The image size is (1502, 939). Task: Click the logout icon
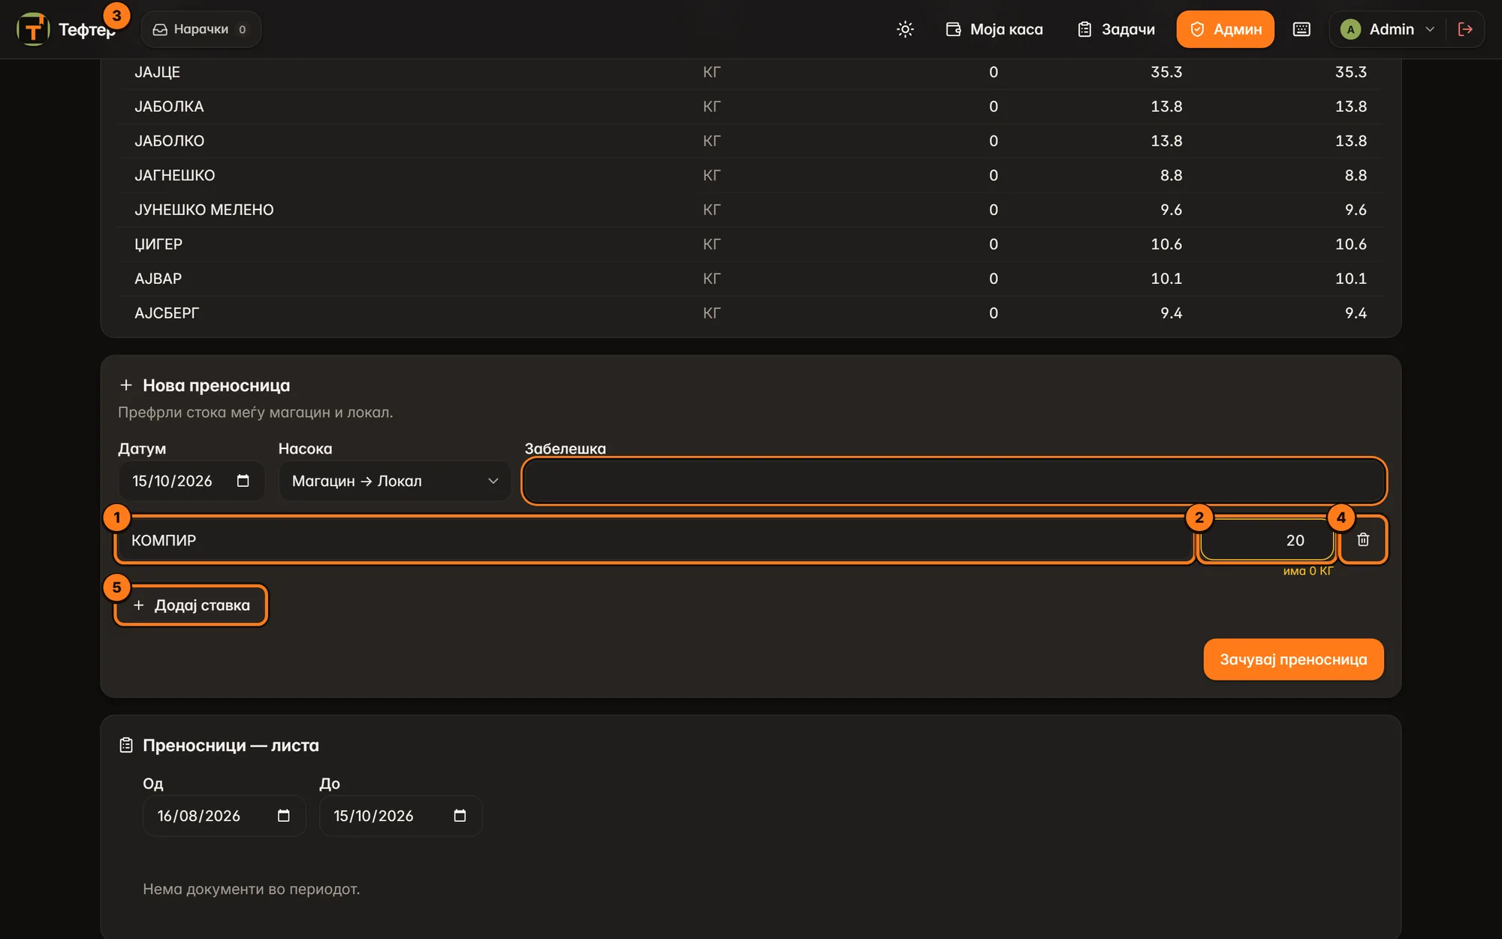click(1465, 29)
